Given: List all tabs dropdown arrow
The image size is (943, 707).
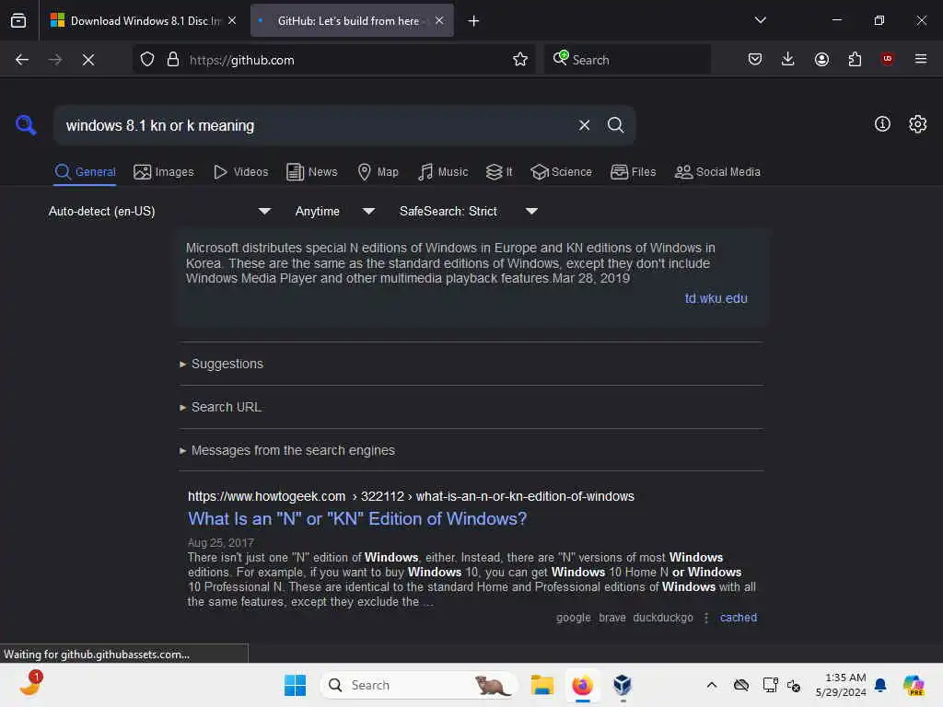Looking at the screenshot, I should [760, 20].
